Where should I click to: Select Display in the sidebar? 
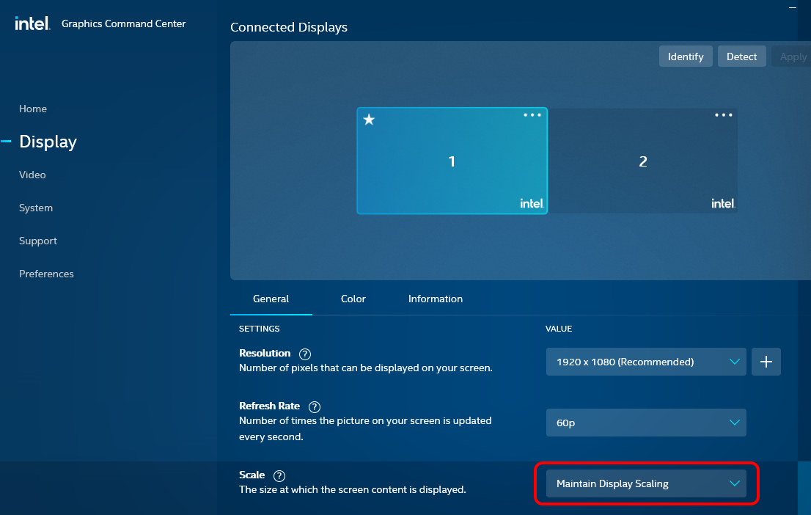[x=48, y=142]
